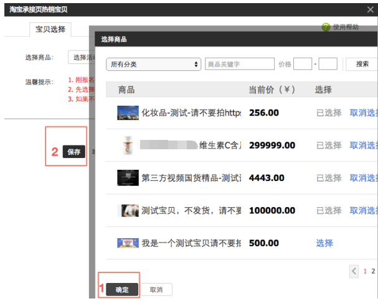Open the 所有分类 category dropdown
This screenshot has height=301, width=378.
pyautogui.click(x=153, y=64)
